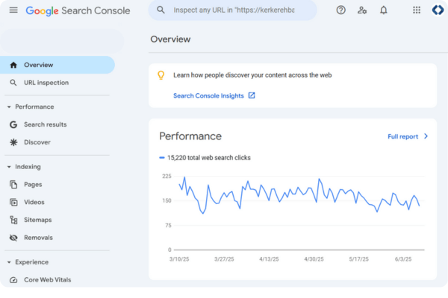
Task: Click the Removals crossed-eye icon
Action: [x=13, y=238]
